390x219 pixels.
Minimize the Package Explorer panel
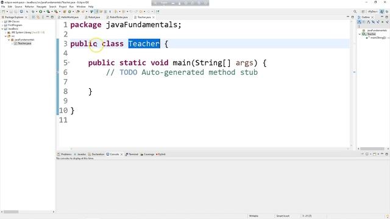48,17
